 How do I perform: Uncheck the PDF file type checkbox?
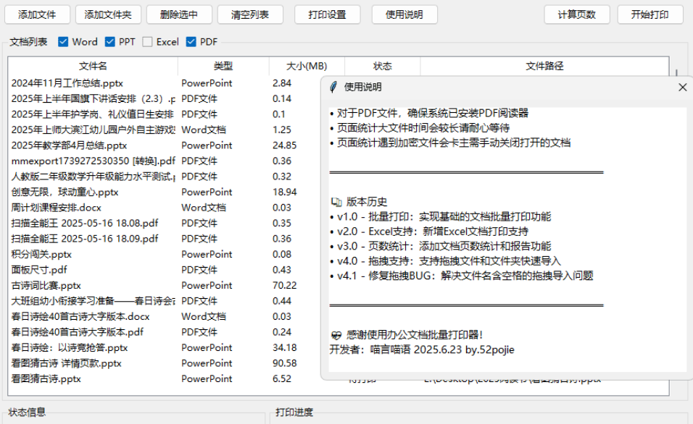click(x=192, y=42)
